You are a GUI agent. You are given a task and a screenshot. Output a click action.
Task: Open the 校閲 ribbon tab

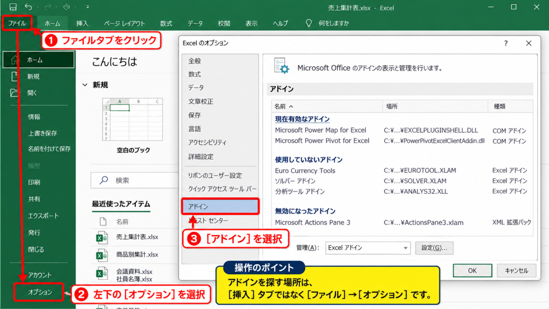point(224,24)
